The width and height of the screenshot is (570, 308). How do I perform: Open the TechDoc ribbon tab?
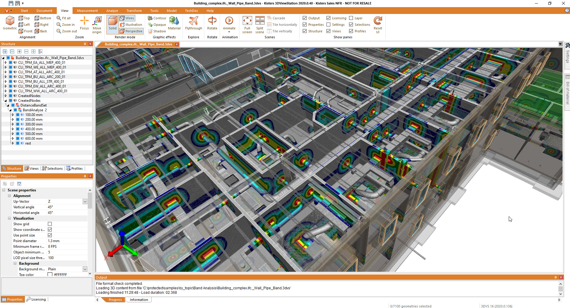pos(191,11)
